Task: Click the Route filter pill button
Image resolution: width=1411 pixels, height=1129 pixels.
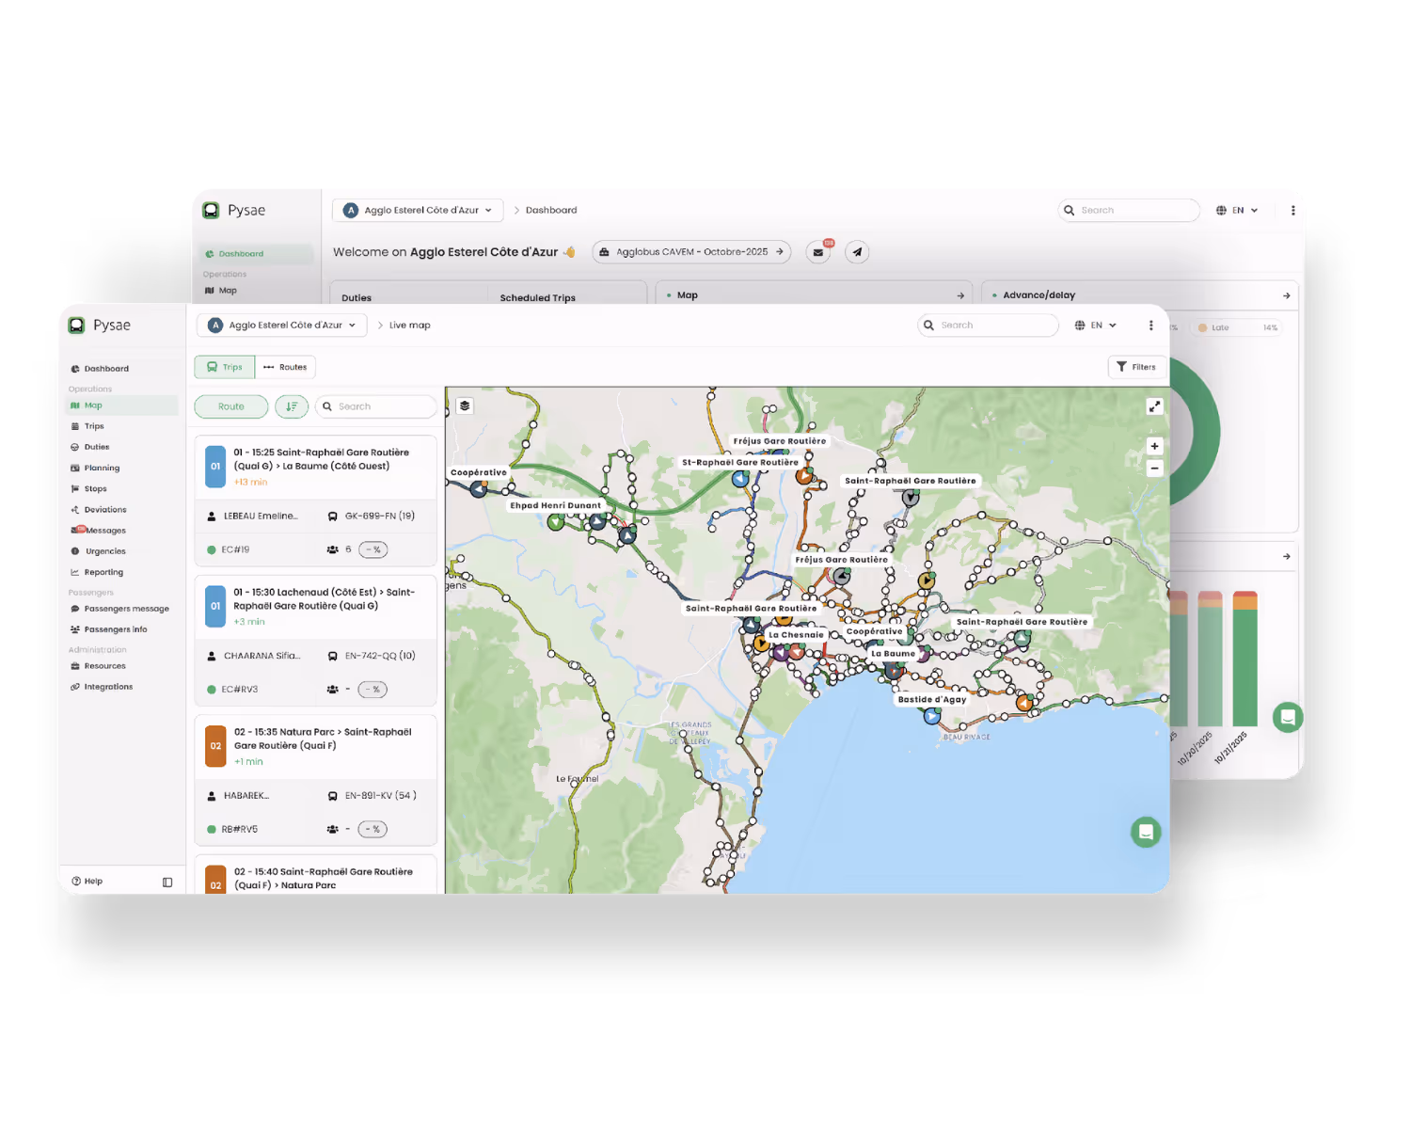Action: [231, 406]
